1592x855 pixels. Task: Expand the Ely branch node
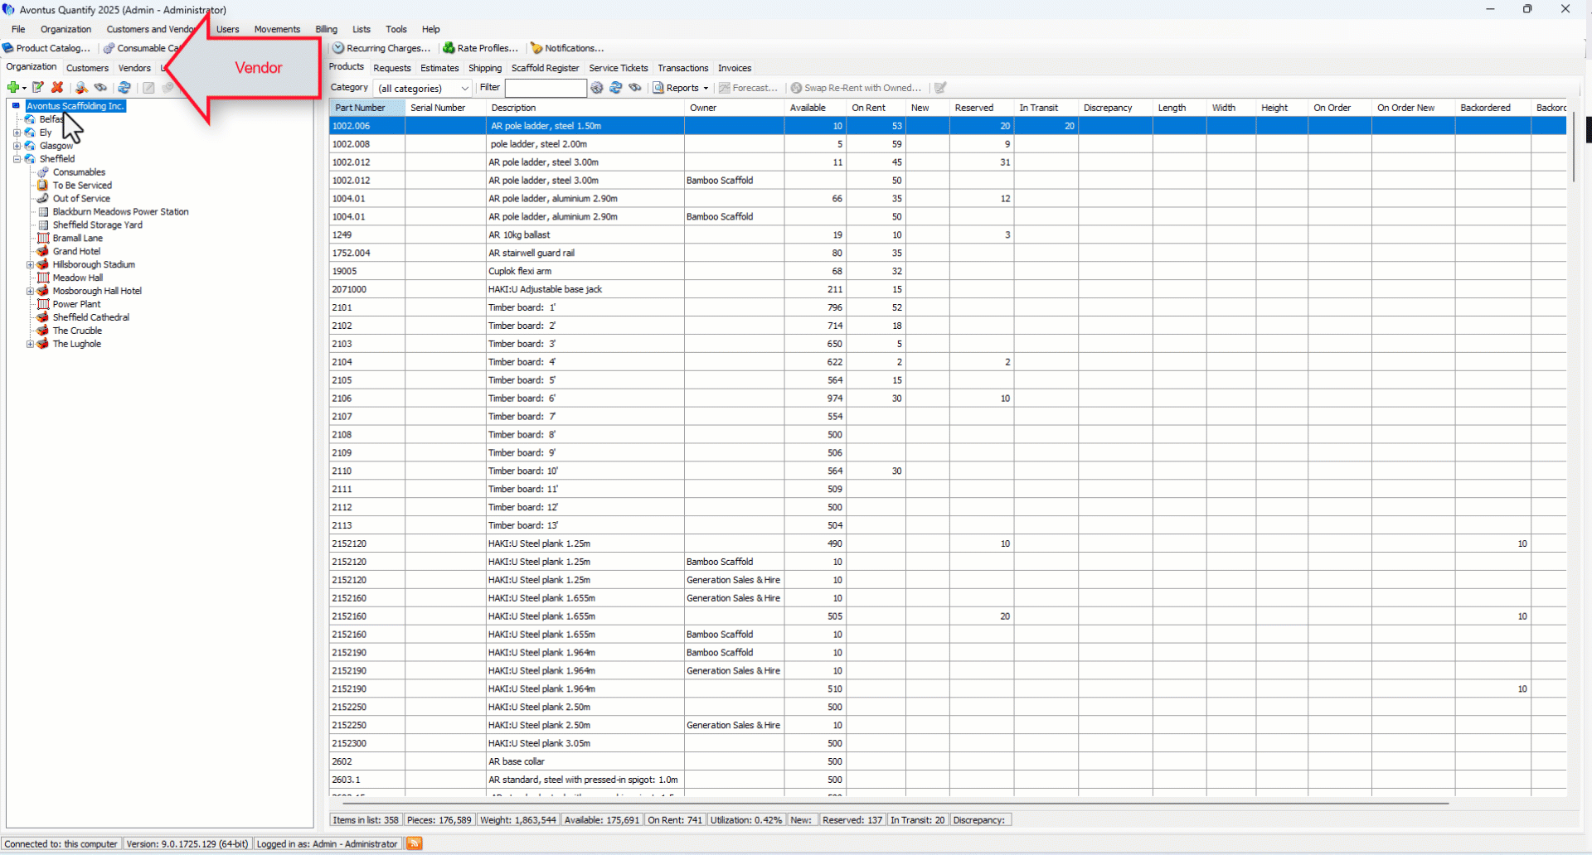(x=17, y=133)
